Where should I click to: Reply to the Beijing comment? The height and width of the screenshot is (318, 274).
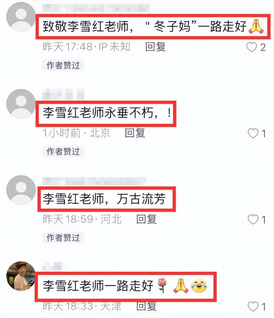135,133
